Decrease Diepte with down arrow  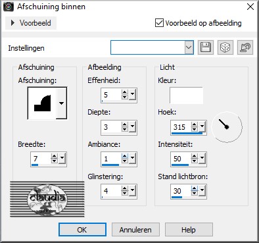coord(124,129)
